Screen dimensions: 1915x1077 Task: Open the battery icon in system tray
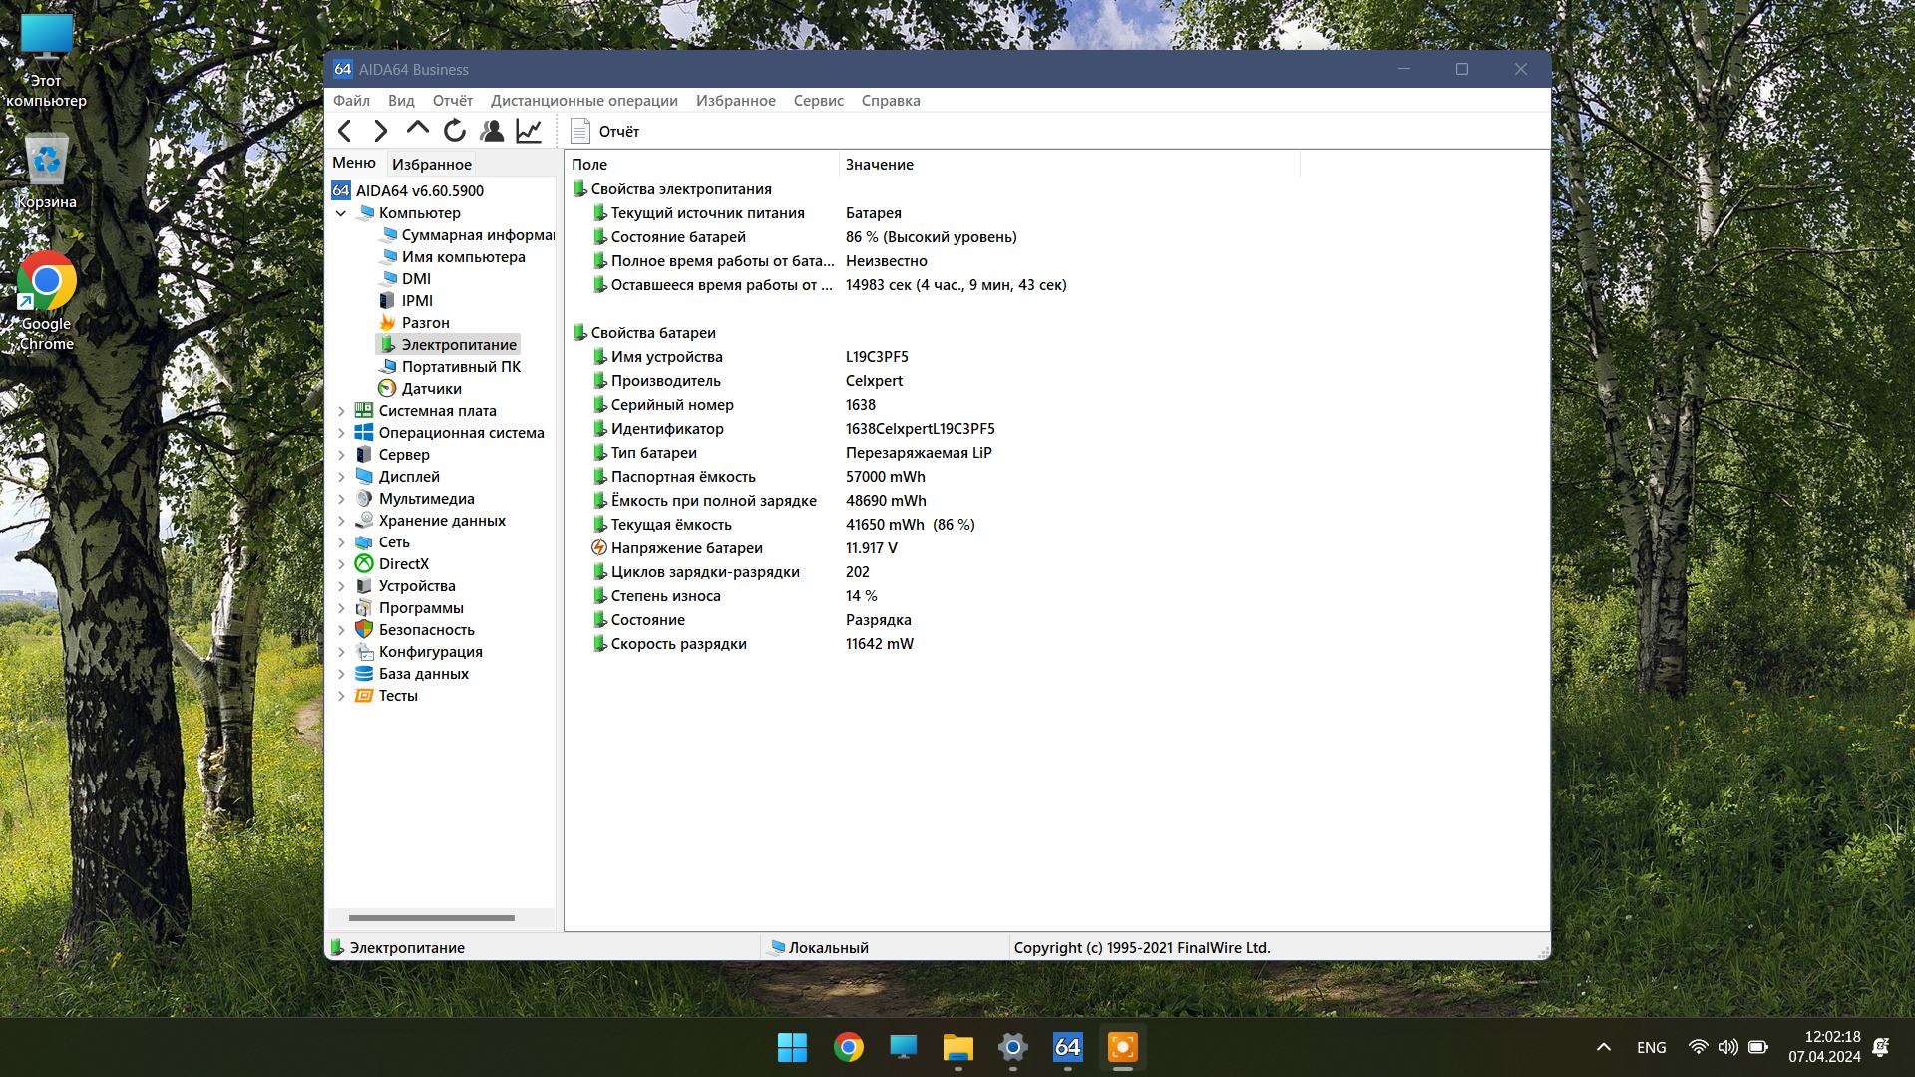coord(1758,1047)
